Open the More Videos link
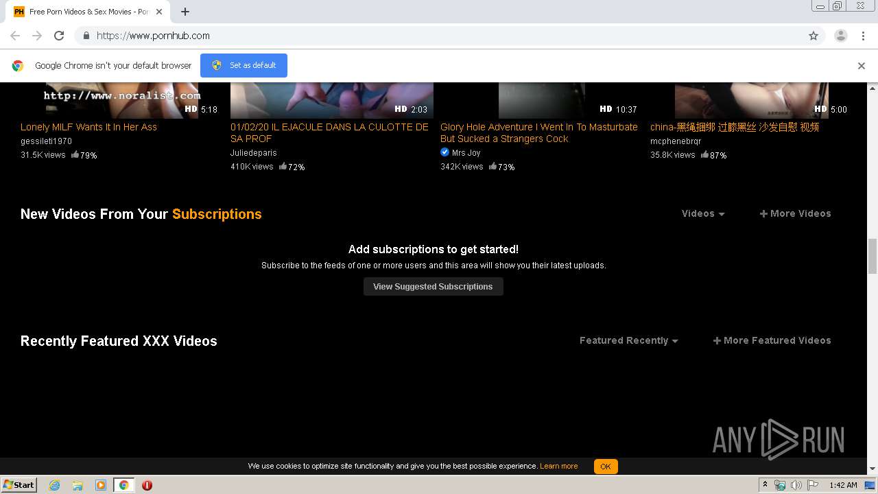 pyautogui.click(x=795, y=213)
